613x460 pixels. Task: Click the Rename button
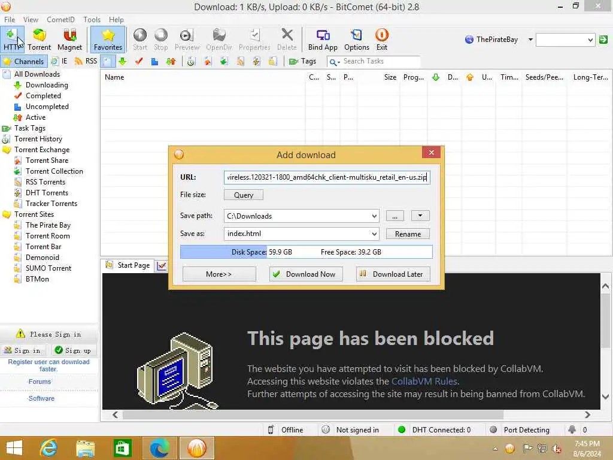(408, 234)
